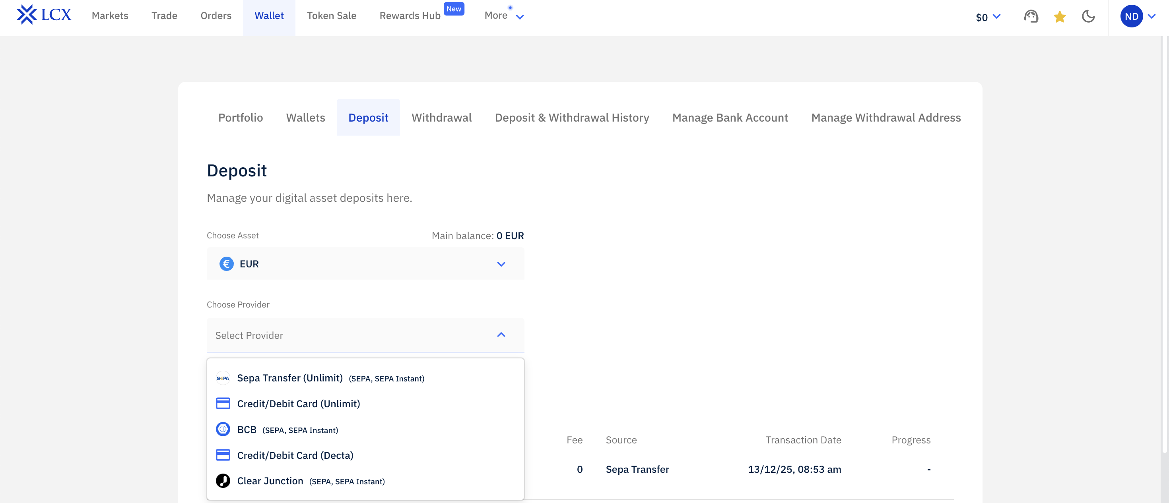
Task: Open Rewards Hub link
Action: point(410,16)
